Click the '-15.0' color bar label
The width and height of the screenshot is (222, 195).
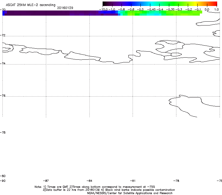[x=103, y=10]
